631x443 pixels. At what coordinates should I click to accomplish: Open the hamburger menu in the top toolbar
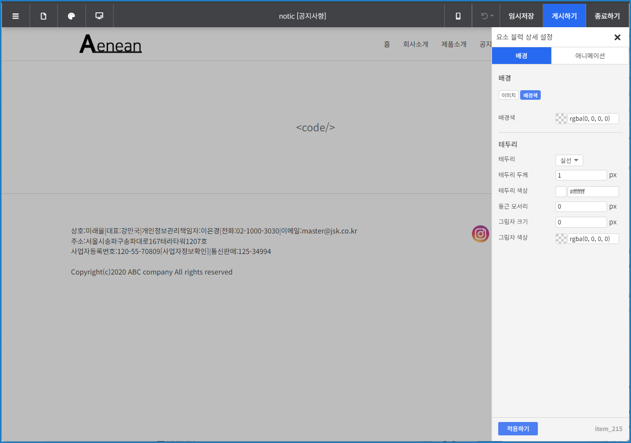[x=15, y=15]
